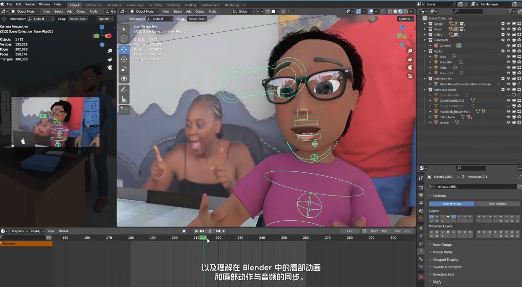Screen dimensions: 522x287
Task: Toggle visibility of Karen collection
Action: click(x=508, y=29)
